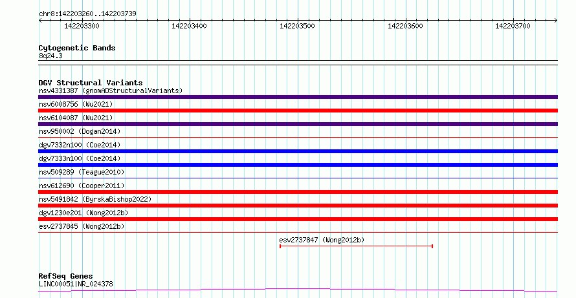The height and width of the screenshot is (298, 576).
Task: Click ruler position label 142203700
Action: tap(513, 26)
